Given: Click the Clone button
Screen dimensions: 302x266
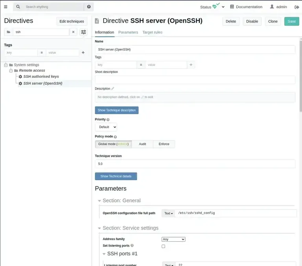Looking at the screenshot, I should click(273, 21).
